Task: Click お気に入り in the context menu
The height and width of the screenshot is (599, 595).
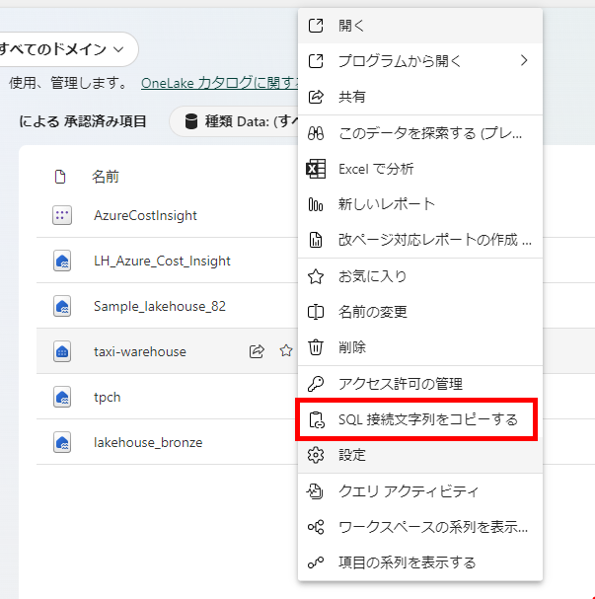Action: coord(420,276)
